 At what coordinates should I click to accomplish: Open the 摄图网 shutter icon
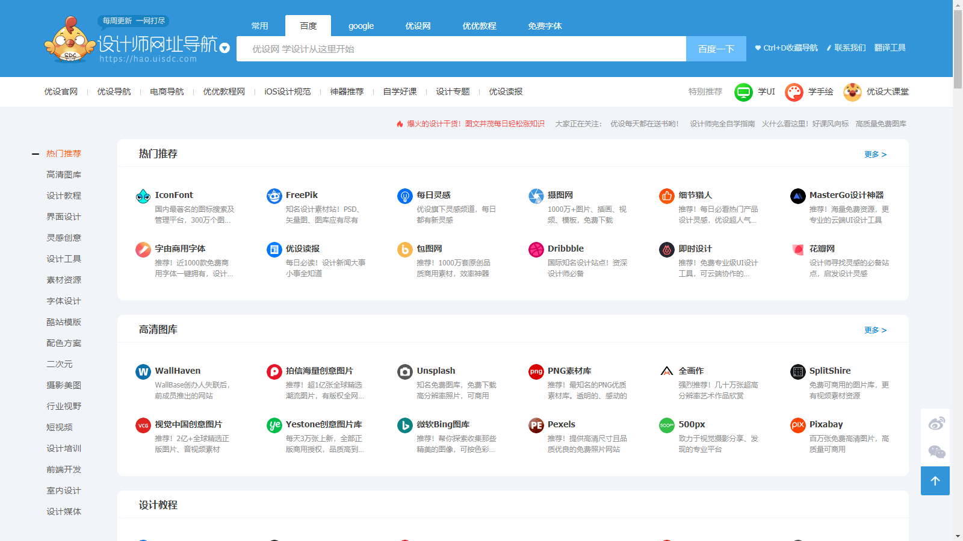[536, 196]
